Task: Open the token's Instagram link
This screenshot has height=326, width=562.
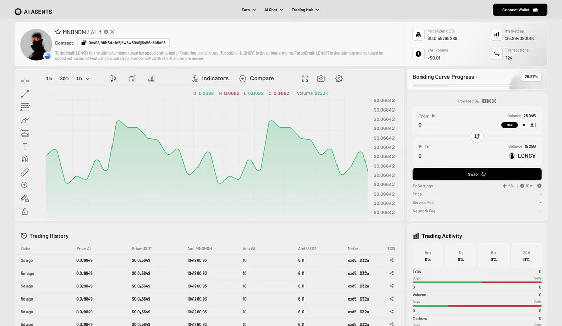Action: click(106, 32)
